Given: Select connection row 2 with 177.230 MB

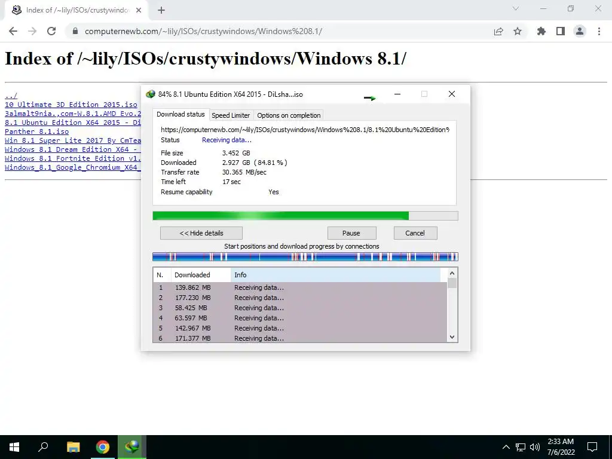Looking at the screenshot, I should coord(300,298).
